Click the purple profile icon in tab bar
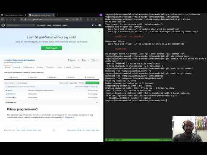This screenshot has height=155, width=207. pos(101,15)
